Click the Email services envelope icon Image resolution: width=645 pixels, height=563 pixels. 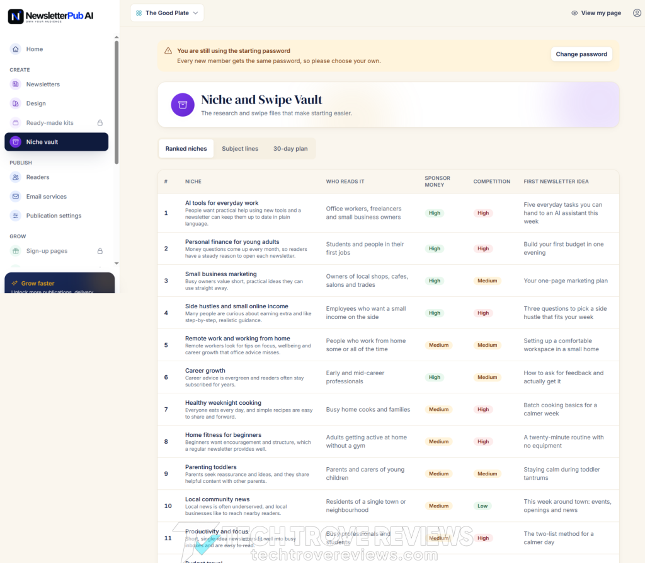pos(16,197)
